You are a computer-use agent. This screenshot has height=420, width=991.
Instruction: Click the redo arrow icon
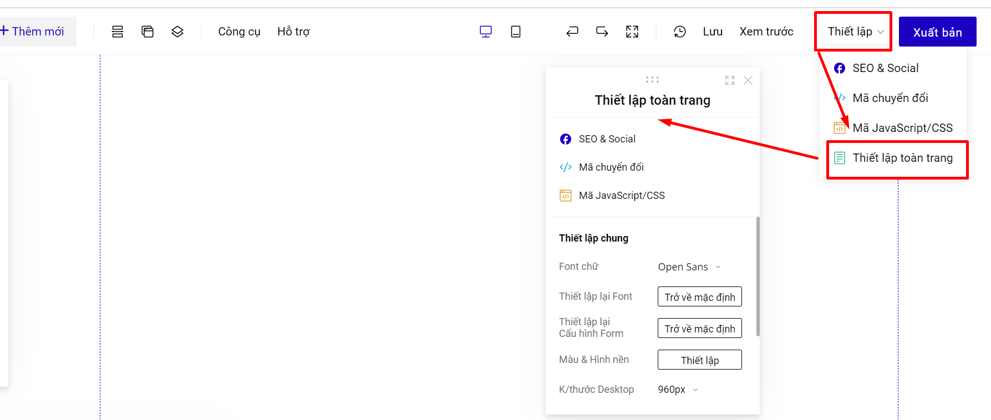(x=602, y=32)
